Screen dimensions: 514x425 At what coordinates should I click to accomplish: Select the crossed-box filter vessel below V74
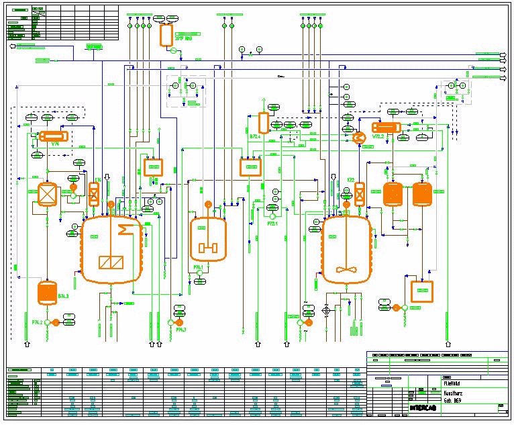click(x=47, y=194)
